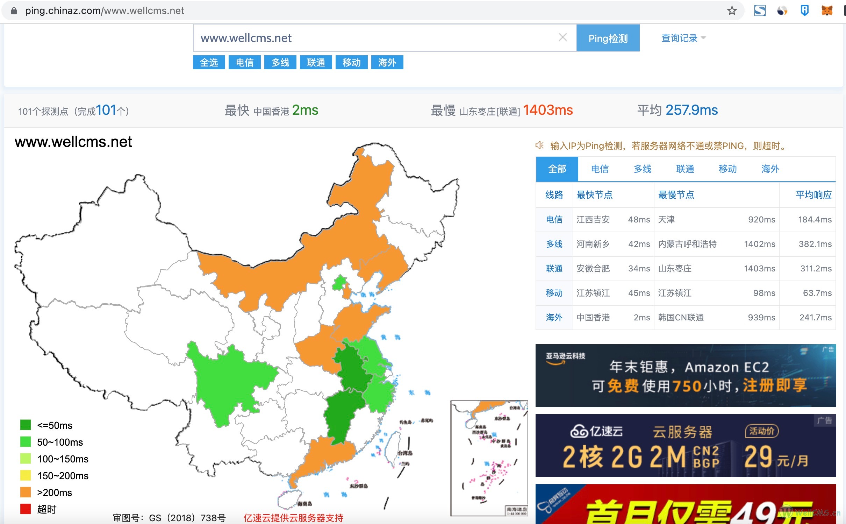Viewport: 846px width, 524px height.
Task: Expand the 查询记录 dropdown
Action: point(683,38)
